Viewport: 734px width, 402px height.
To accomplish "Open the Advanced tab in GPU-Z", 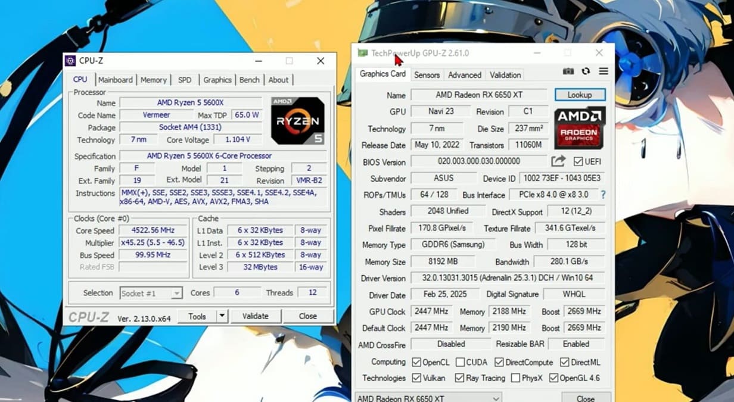I will pyautogui.click(x=465, y=75).
